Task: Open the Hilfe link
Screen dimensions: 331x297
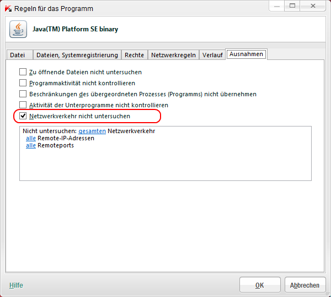Action: (x=16, y=285)
